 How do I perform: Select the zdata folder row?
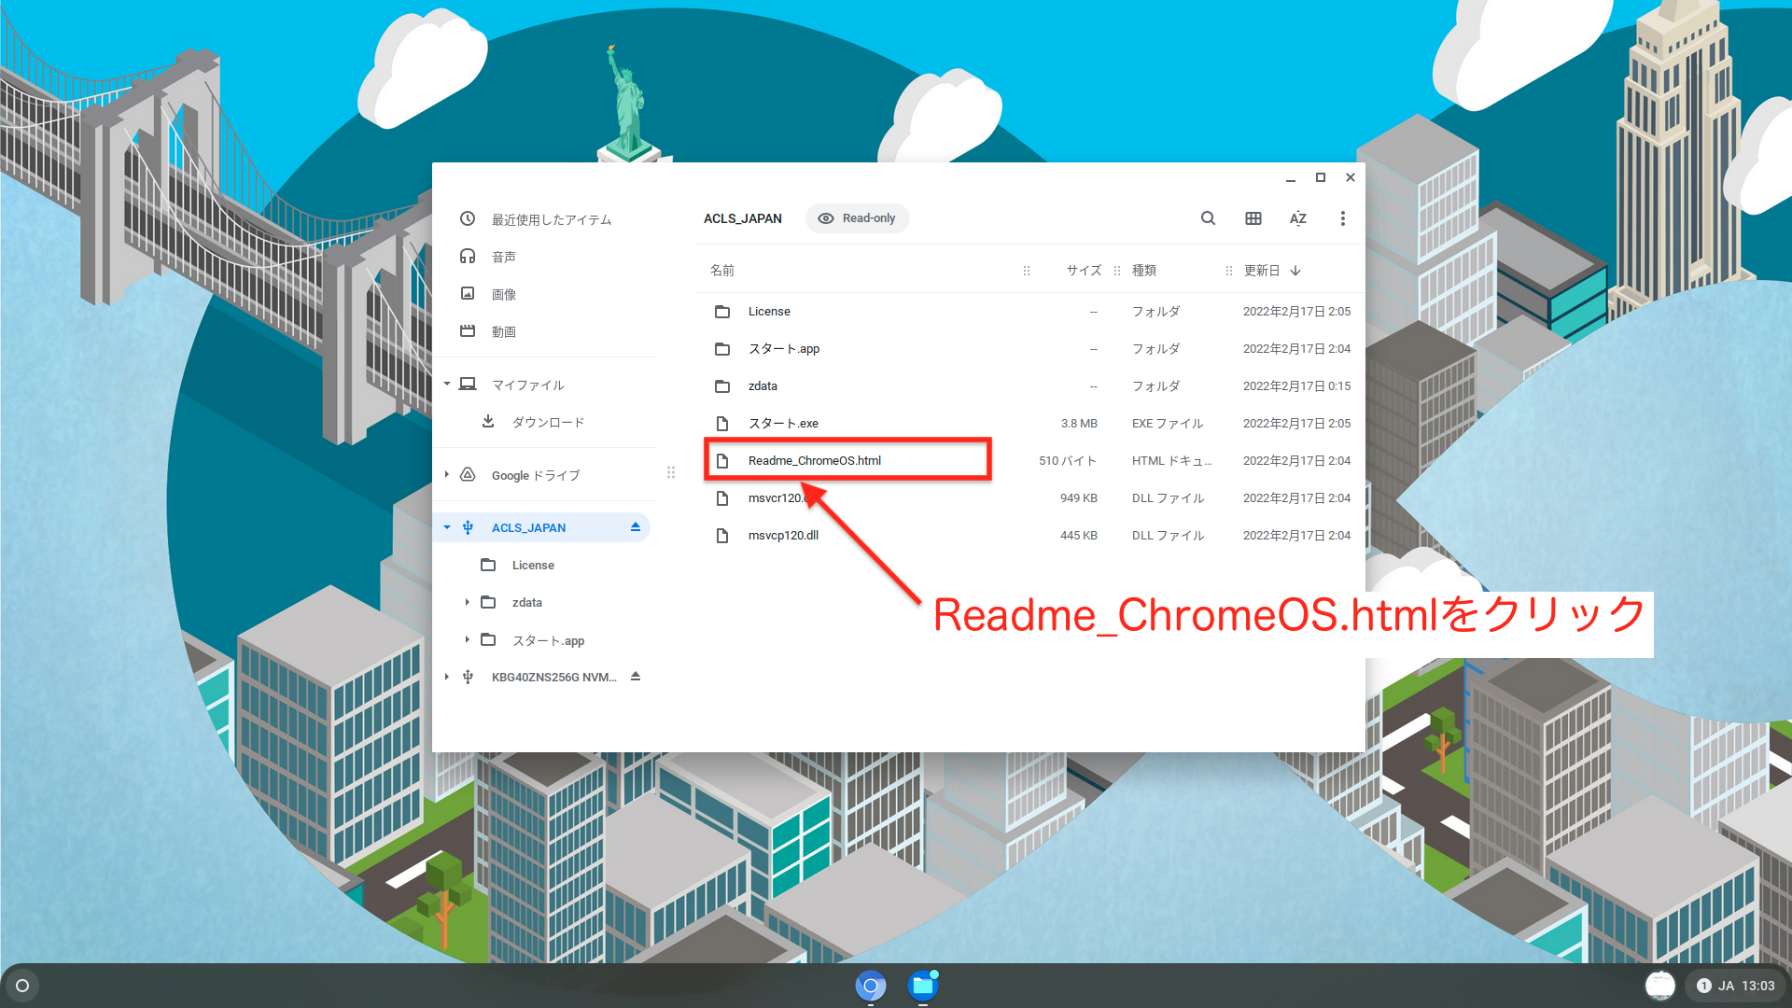(x=1029, y=385)
